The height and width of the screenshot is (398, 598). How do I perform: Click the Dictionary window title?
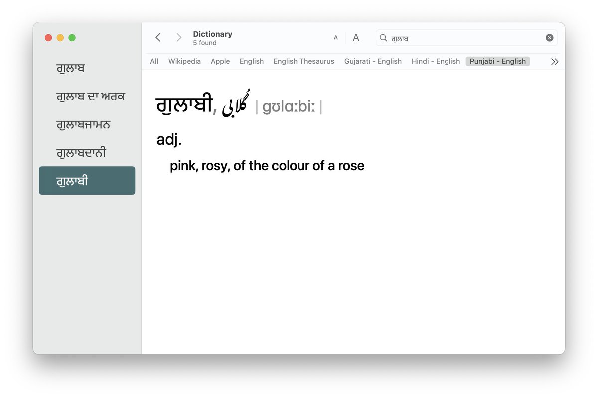[x=213, y=34]
